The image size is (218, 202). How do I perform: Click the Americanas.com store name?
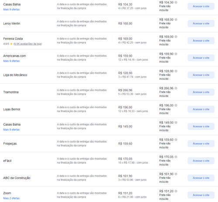point(14,56)
